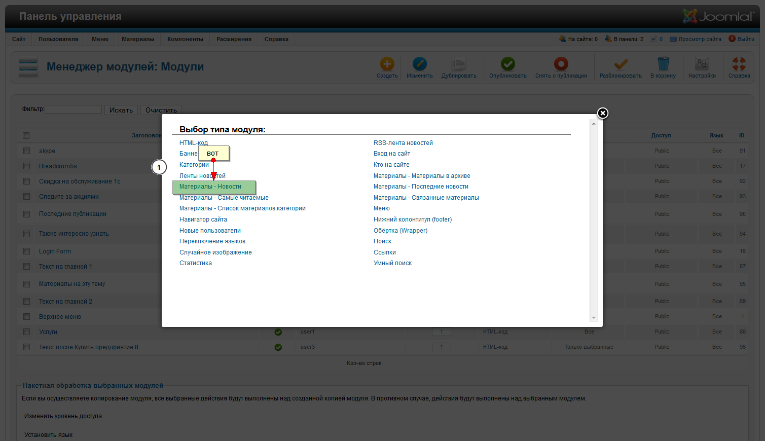Select checkbox for Скидка на обслуживание 1с
Viewport: 765px width, 441px height.
(x=26, y=181)
